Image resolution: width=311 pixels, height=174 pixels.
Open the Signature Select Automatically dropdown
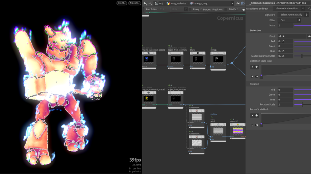(293, 14)
